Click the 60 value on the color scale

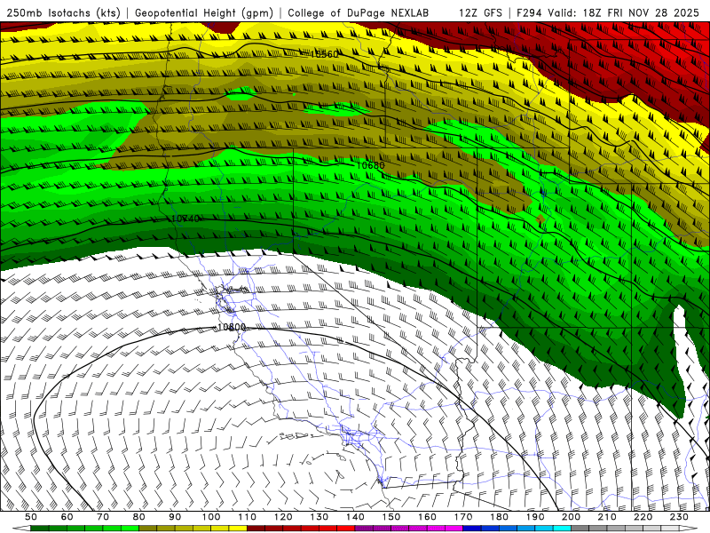point(67,517)
